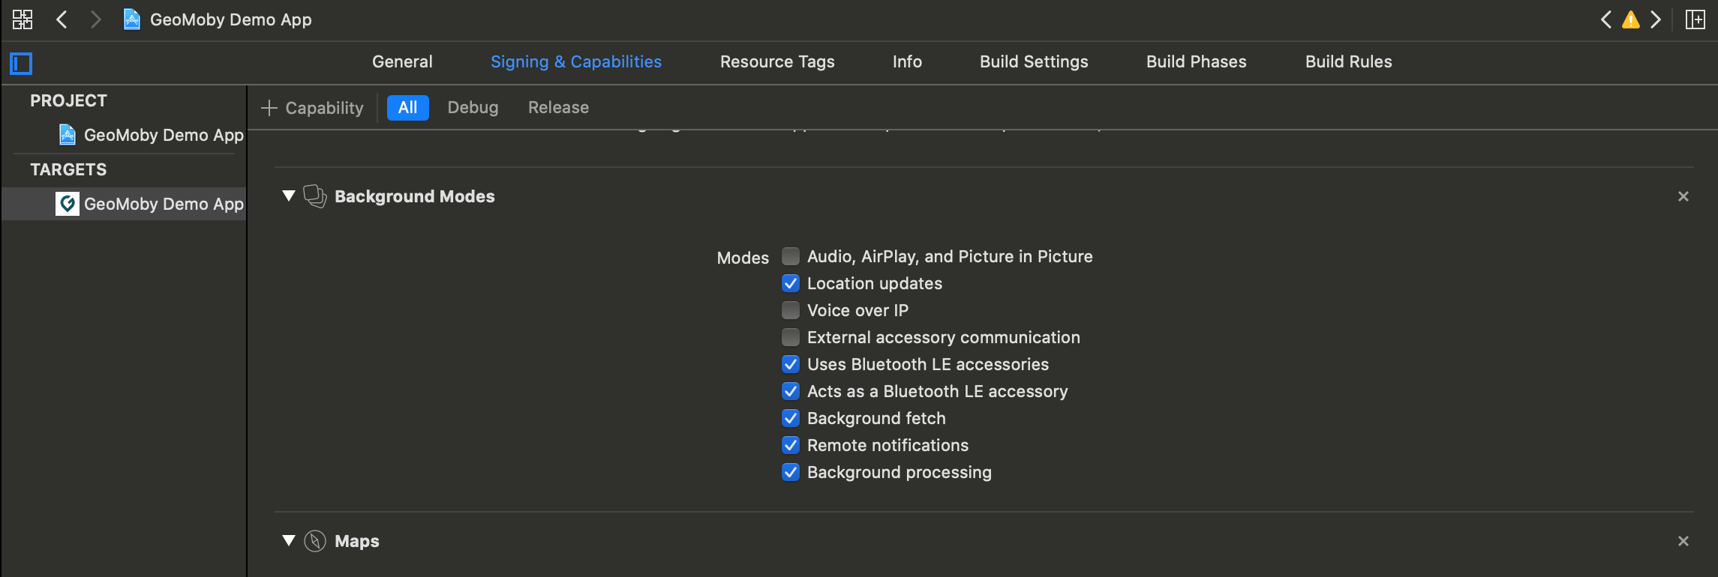Image resolution: width=1718 pixels, height=577 pixels.
Task: Toggle the project and targets list sidebar
Action: [21, 63]
